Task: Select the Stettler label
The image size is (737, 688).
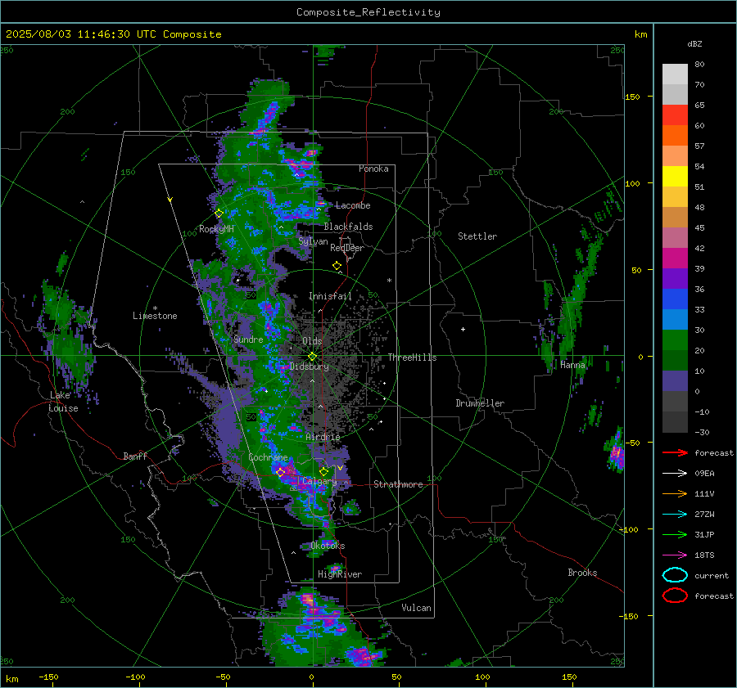Action: point(477,236)
